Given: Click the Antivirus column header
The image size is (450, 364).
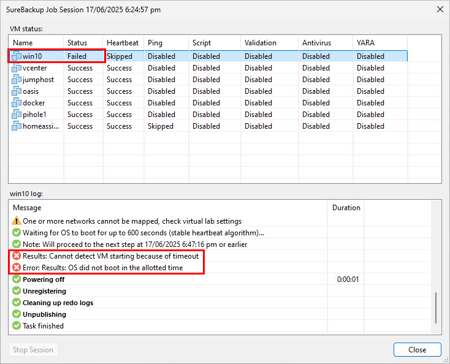Looking at the screenshot, I should coord(325,43).
